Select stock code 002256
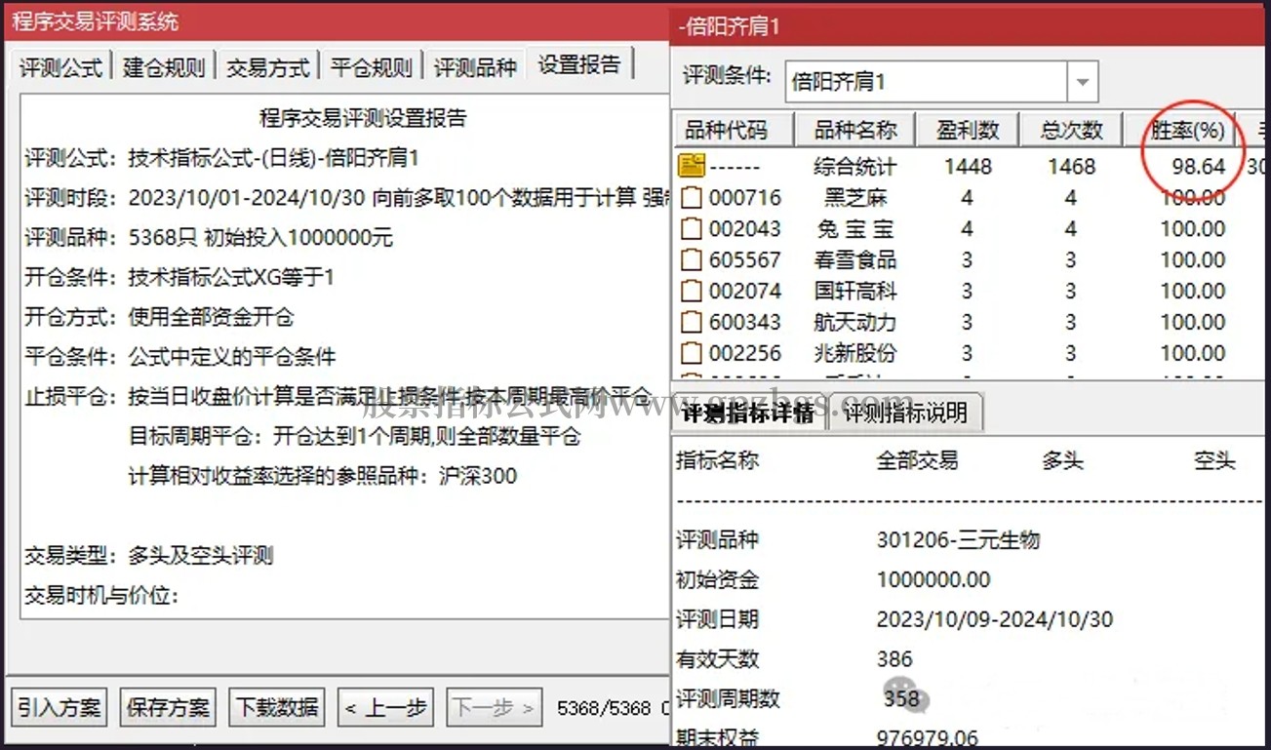 click(x=745, y=353)
